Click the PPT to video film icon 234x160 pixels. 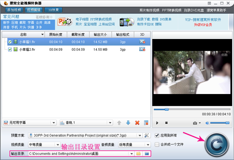(x=65, y=22)
